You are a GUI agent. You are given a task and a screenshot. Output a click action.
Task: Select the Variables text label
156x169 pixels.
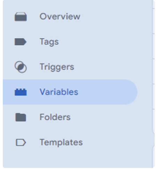point(59,92)
